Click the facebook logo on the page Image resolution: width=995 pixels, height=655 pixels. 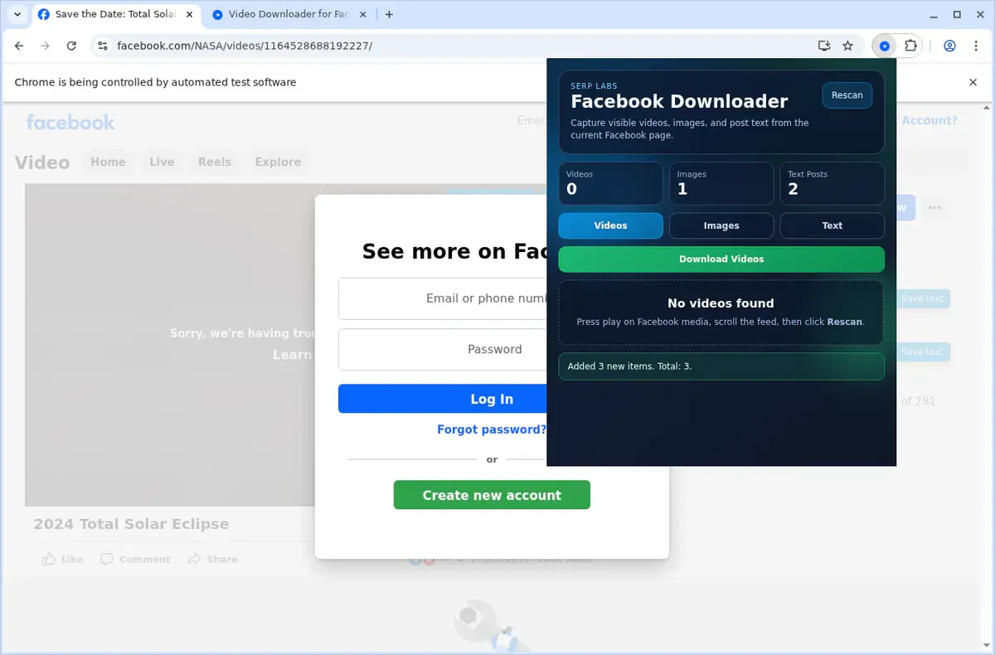pyautogui.click(x=70, y=122)
